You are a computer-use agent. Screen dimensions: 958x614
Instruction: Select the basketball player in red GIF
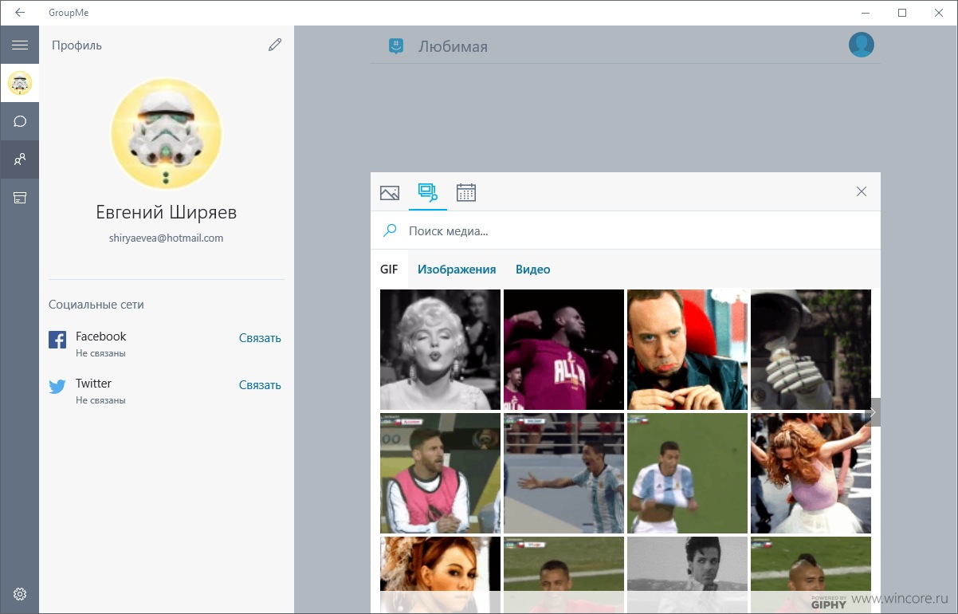pyautogui.click(x=563, y=349)
